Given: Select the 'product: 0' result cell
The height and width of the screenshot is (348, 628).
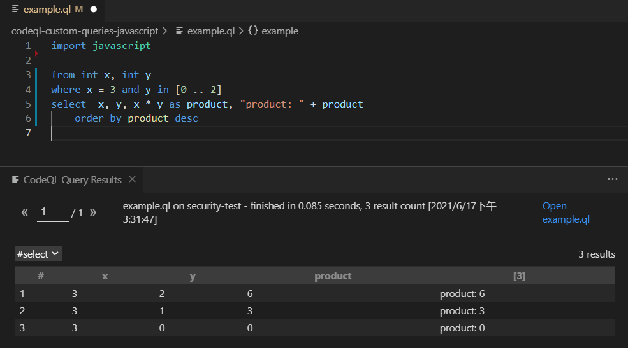Looking at the screenshot, I should click(462, 328).
